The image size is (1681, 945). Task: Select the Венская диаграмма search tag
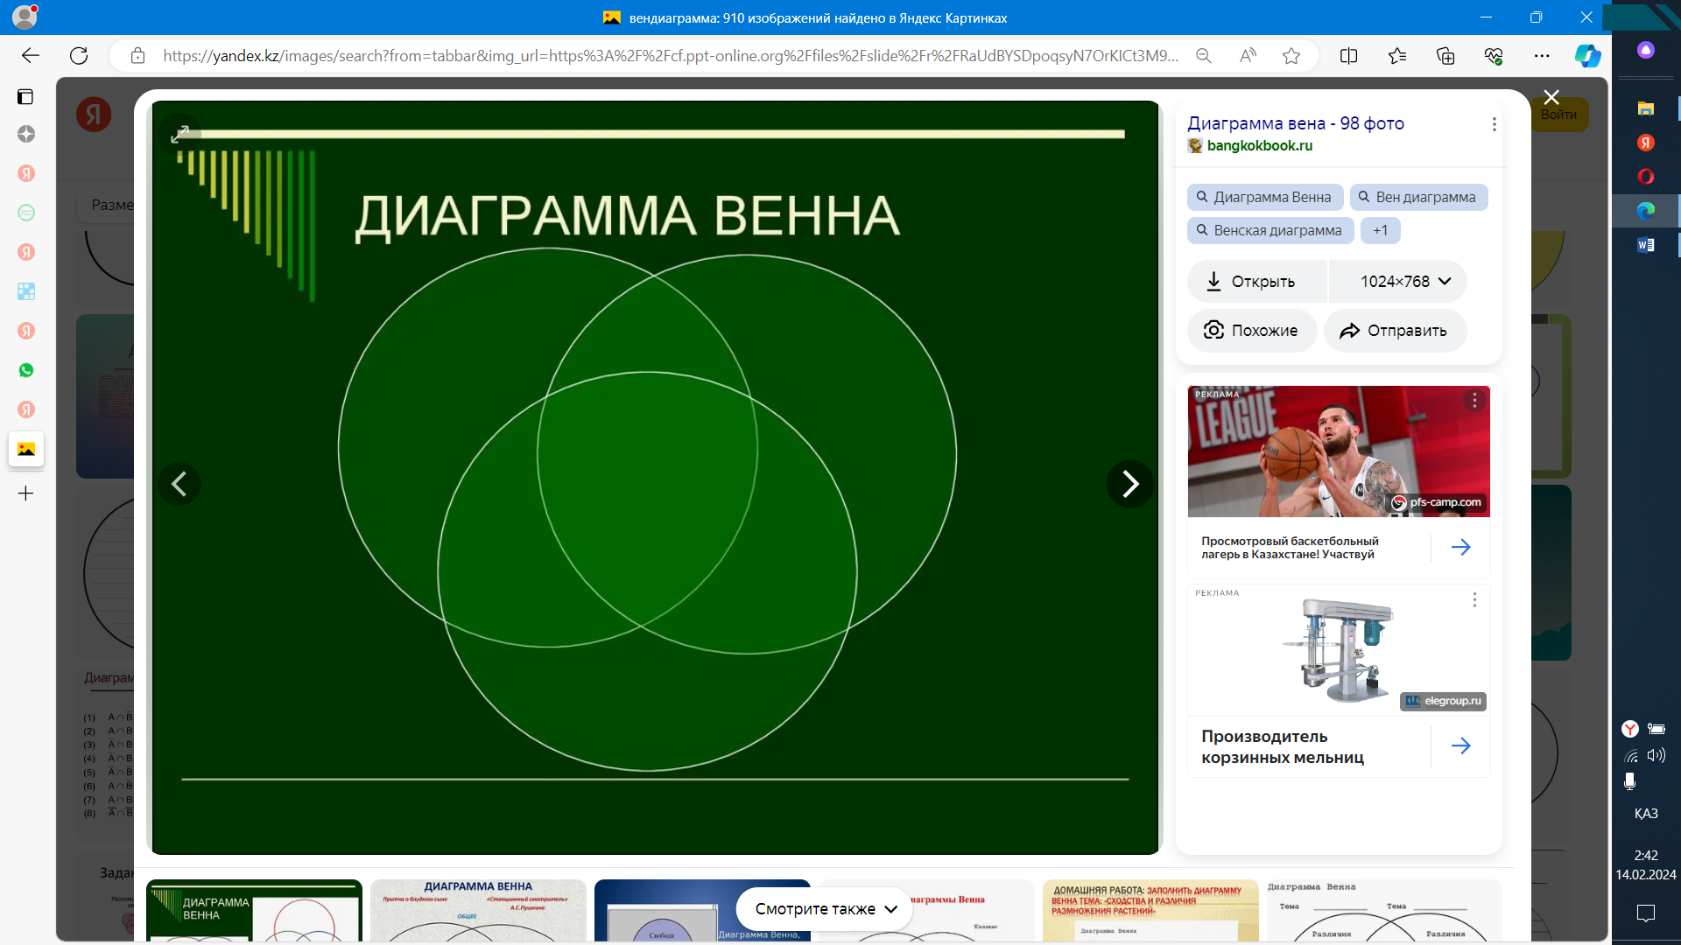1270,231
